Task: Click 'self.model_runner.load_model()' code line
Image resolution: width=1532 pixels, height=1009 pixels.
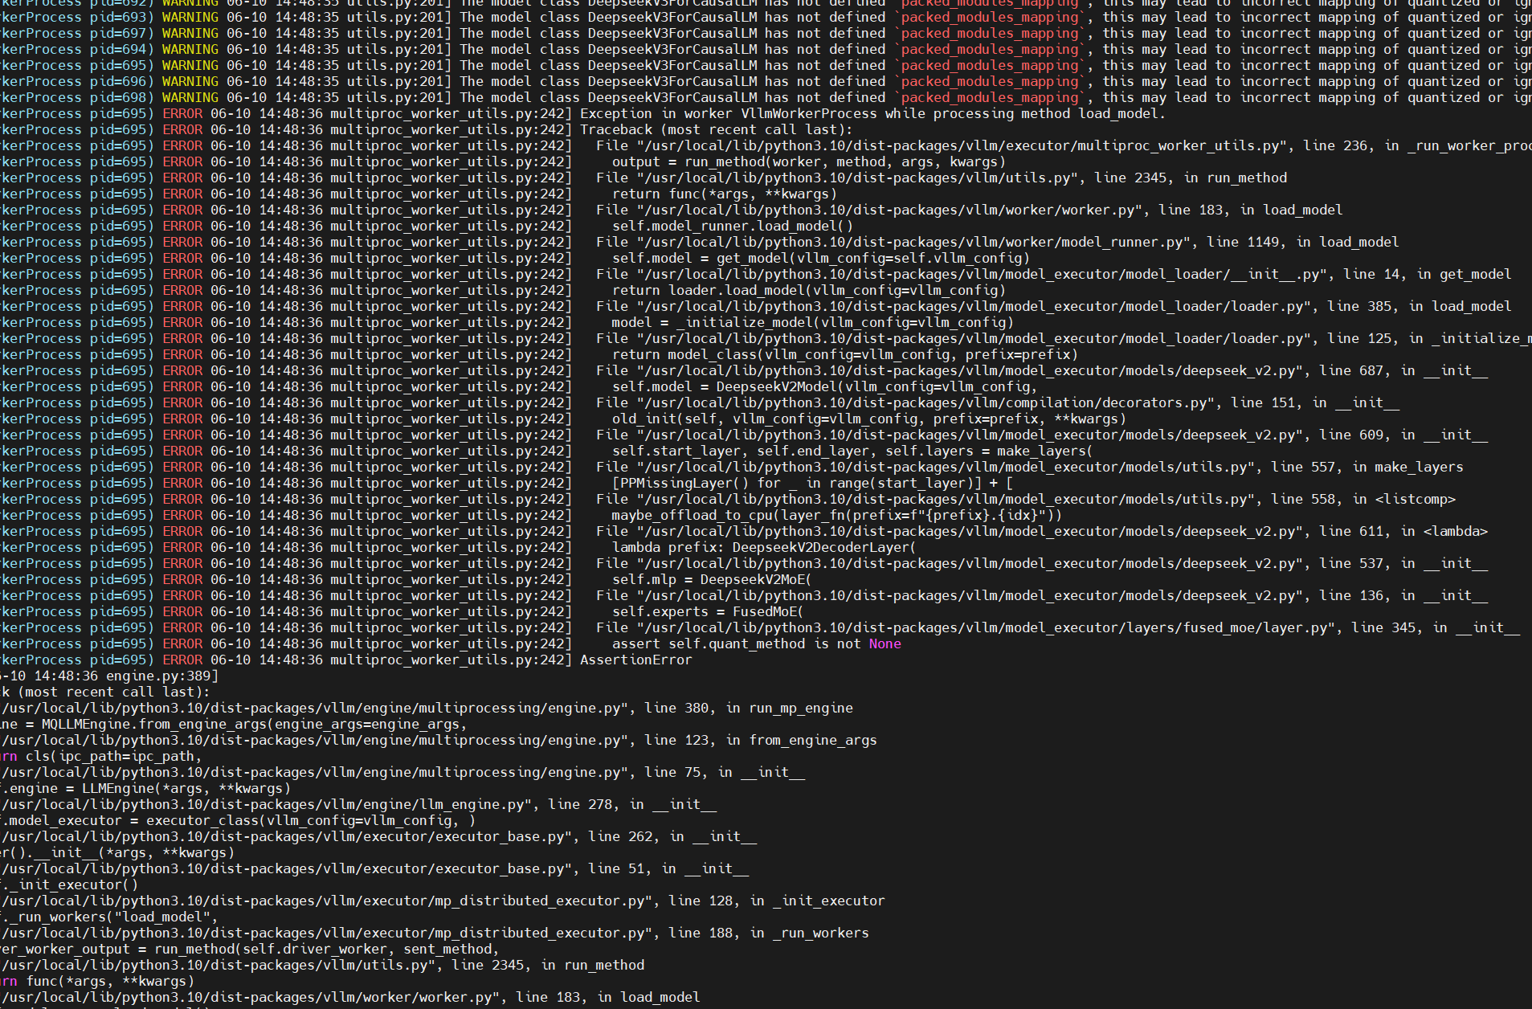Action: tap(732, 226)
